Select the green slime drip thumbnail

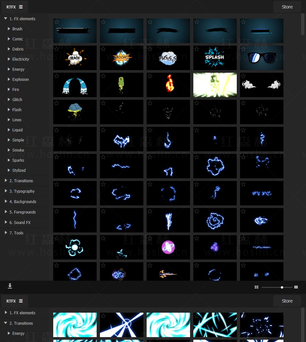coord(122,85)
